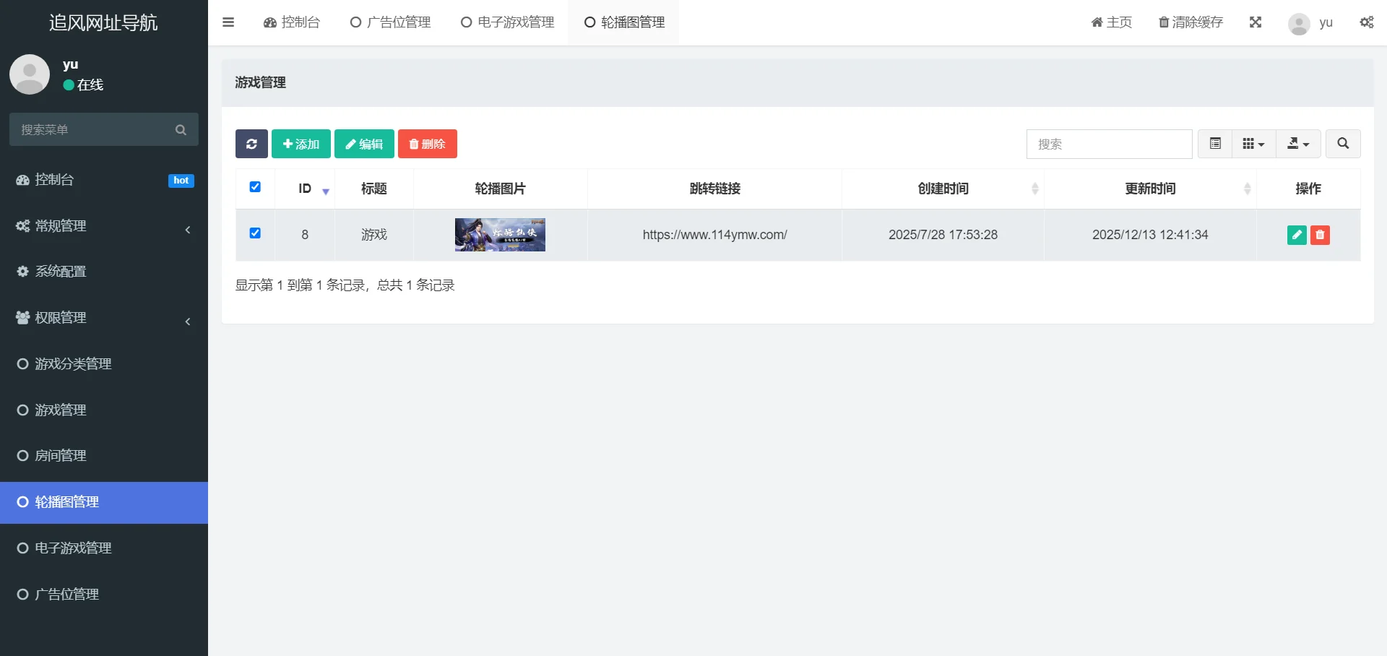Click the delete trash icon in the row actions
The image size is (1387, 656).
tap(1321, 235)
